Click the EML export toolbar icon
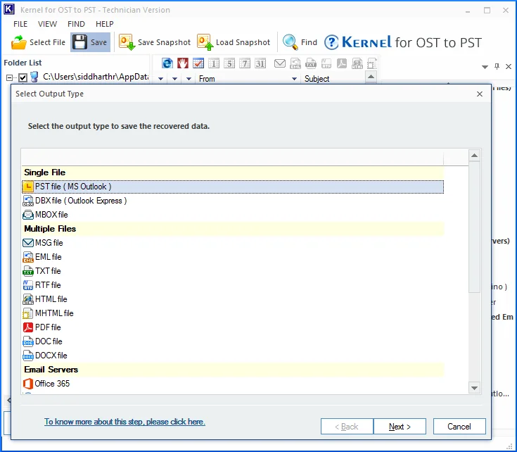The width and height of the screenshot is (517, 452). [x=295, y=63]
